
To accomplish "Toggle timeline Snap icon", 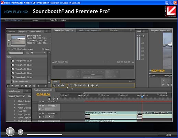I will point(49,99).
